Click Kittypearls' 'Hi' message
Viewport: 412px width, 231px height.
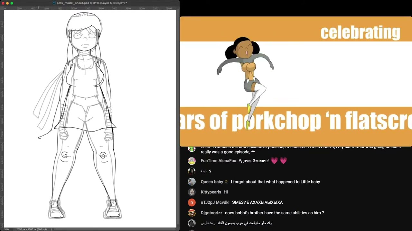pos(226,192)
